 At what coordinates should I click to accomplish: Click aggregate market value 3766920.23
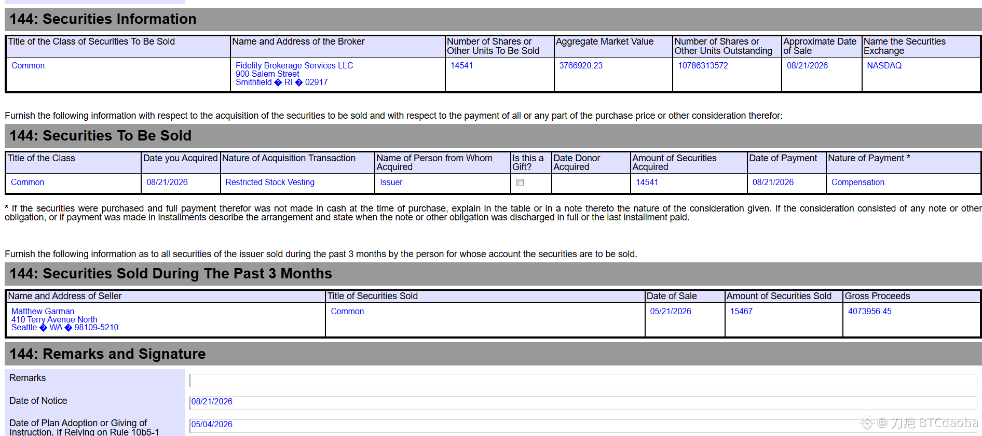tap(581, 65)
